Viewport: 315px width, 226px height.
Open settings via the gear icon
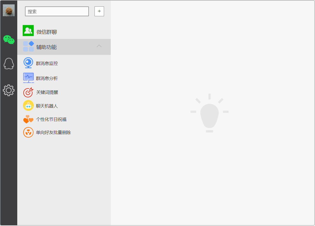click(9, 90)
